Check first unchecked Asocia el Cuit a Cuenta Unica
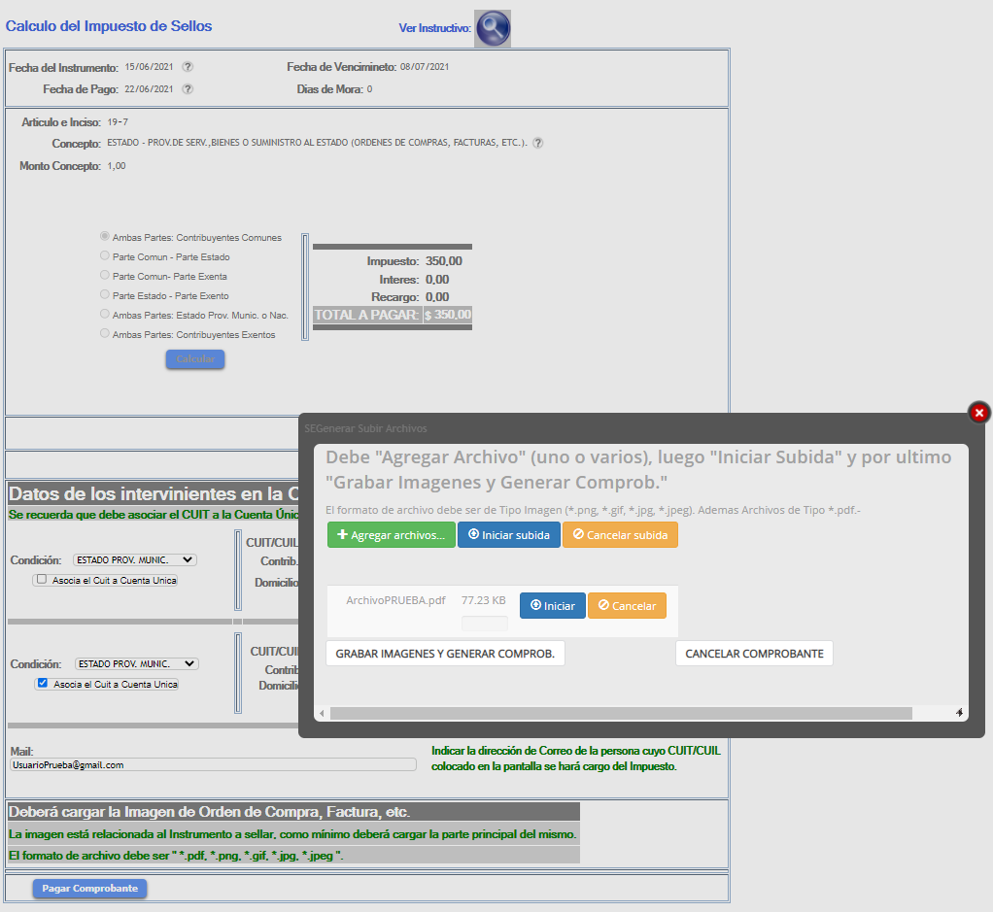 click(x=42, y=579)
